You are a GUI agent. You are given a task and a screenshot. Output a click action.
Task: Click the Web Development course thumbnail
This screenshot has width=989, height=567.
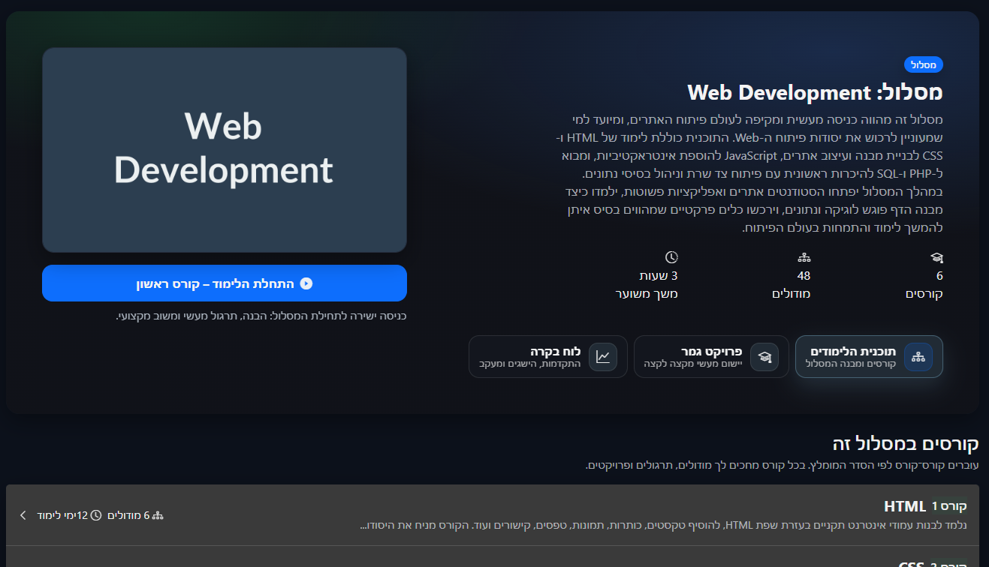[225, 150]
